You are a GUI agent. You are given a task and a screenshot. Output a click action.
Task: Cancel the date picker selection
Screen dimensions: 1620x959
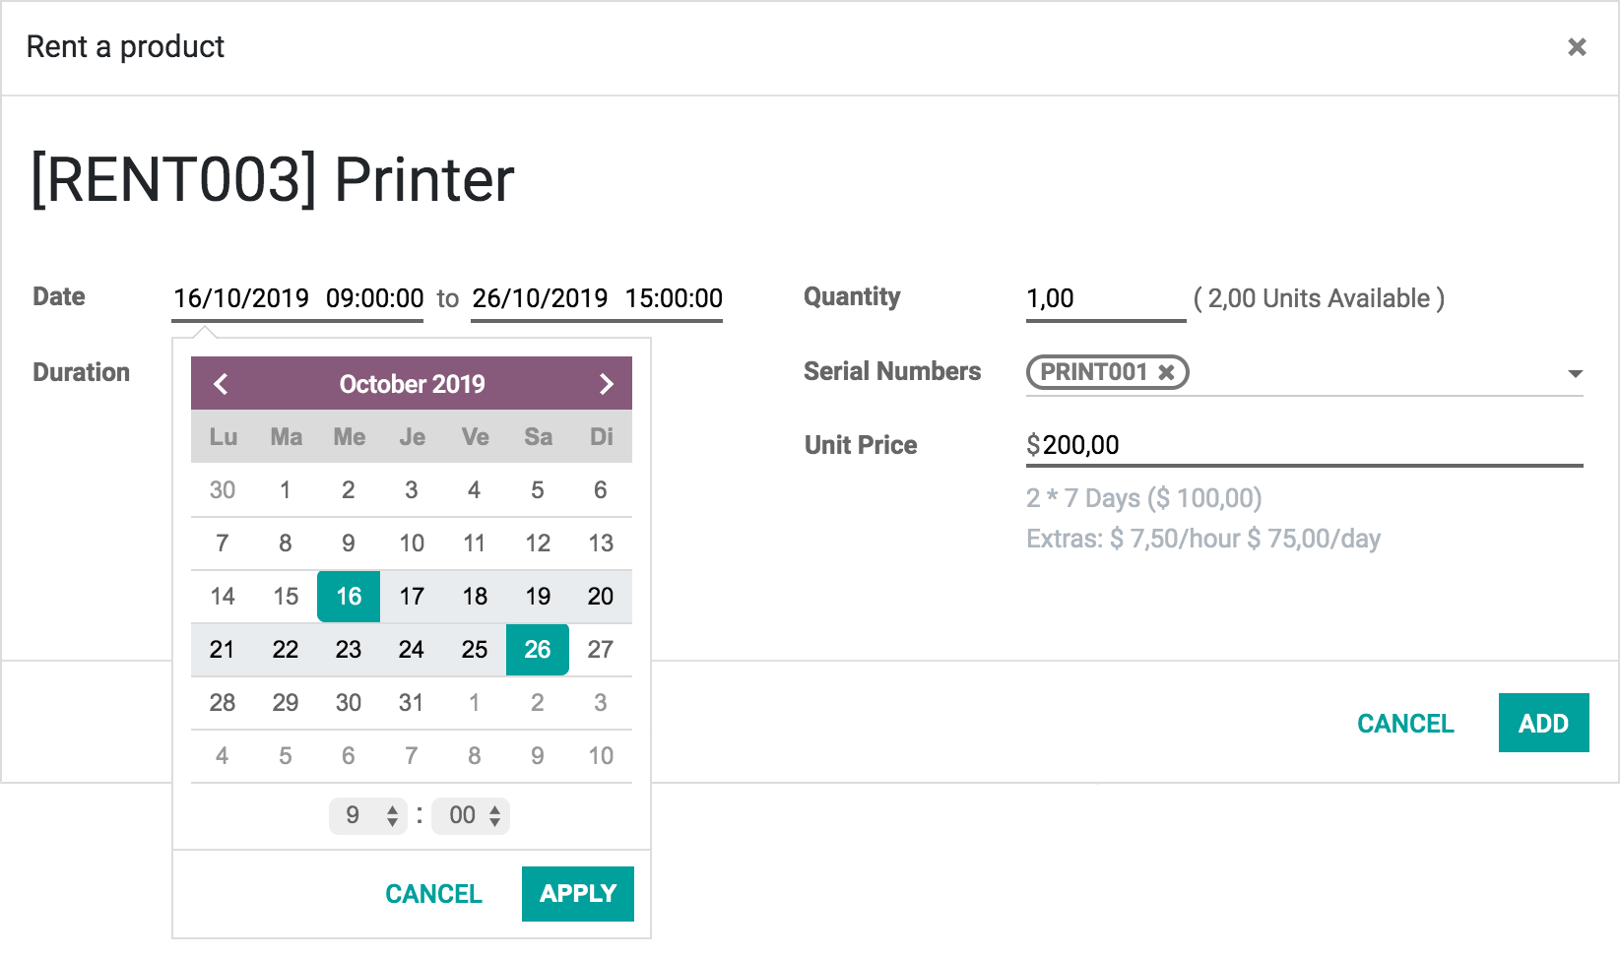(x=433, y=894)
